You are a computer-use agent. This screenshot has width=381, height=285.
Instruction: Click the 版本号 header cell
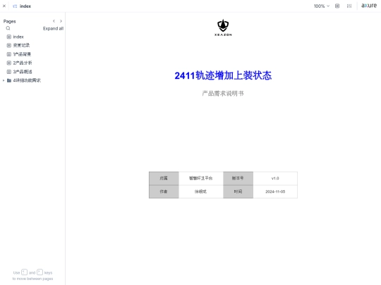[x=238, y=178]
